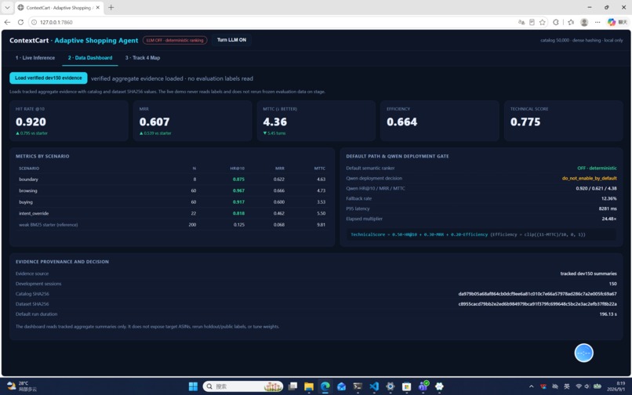Click the MRR value 0.607

click(154, 121)
